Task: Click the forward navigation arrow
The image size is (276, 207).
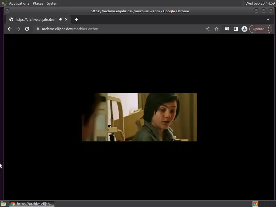Action: pyautogui.click(x=18, y=29)
